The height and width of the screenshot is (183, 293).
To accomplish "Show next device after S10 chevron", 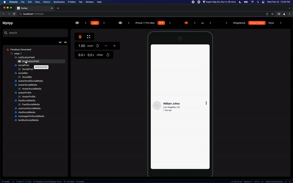I will (170, 23).
